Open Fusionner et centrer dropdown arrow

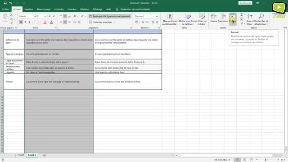coord(115,22)
